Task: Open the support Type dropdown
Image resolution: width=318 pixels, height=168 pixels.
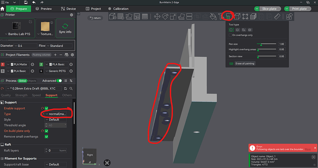Action: click(x=56, y=114)
